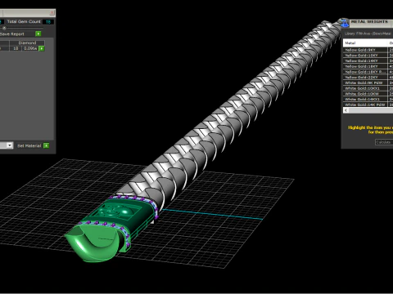
Task: Click the Diamond column header
Action: [x=27, y=42]
